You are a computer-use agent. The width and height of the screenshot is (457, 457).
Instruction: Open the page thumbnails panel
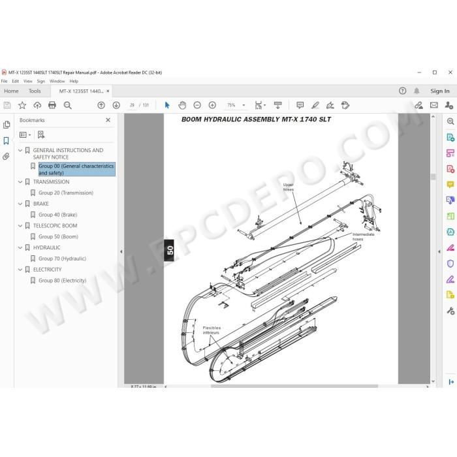(x=7, y=125)
